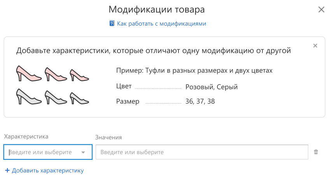Dismiss the characteristics hint panel
The height and width of the screenshot is (182, 329).
pyautogui.click(x=315, y=45)
